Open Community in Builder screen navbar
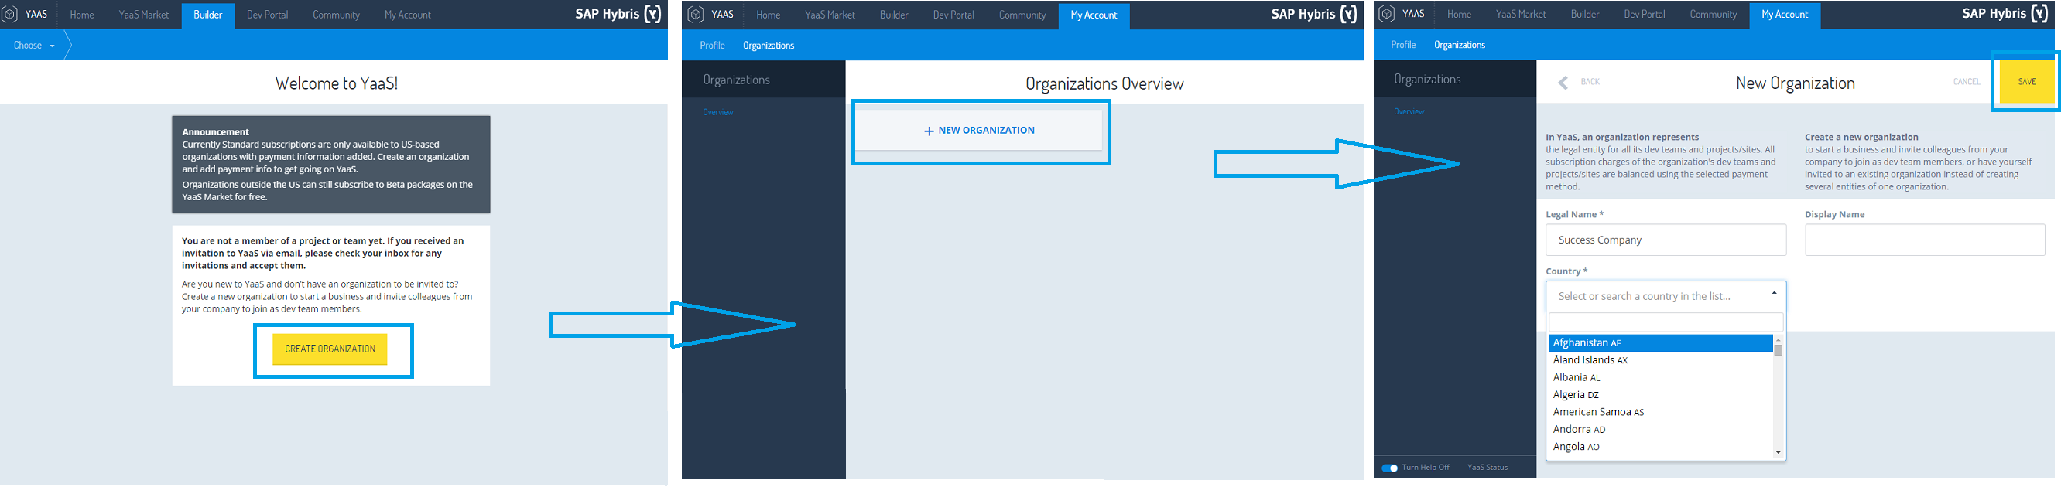 coord(336,15)
